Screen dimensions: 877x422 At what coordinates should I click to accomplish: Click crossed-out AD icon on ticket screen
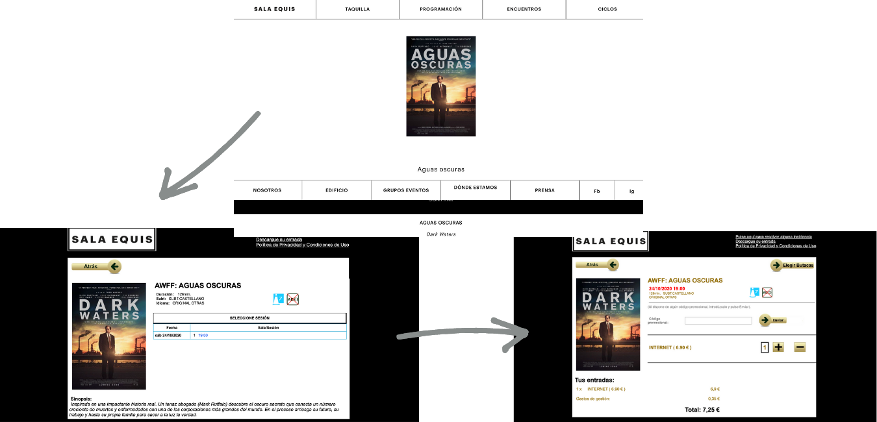[767, 293]
